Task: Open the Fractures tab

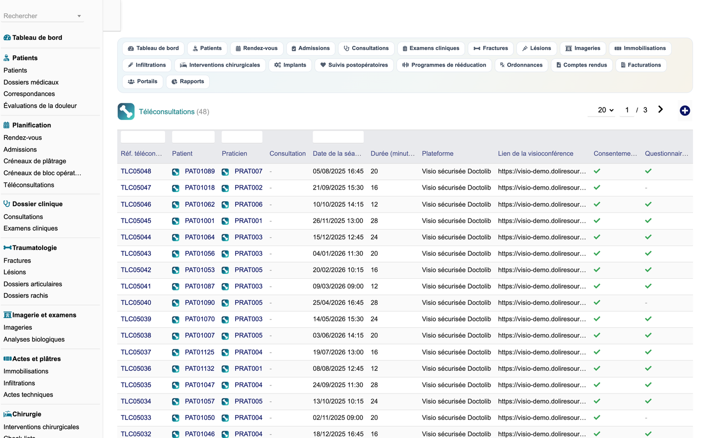Action: coord(490,49)
